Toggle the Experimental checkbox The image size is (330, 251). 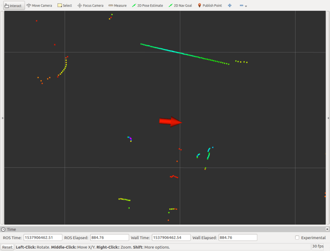click(297, 237)
